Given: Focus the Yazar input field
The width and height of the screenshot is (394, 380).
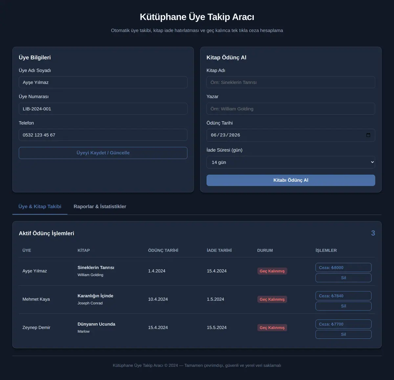Looking at the screenshot, I should (x=291, y=109).
